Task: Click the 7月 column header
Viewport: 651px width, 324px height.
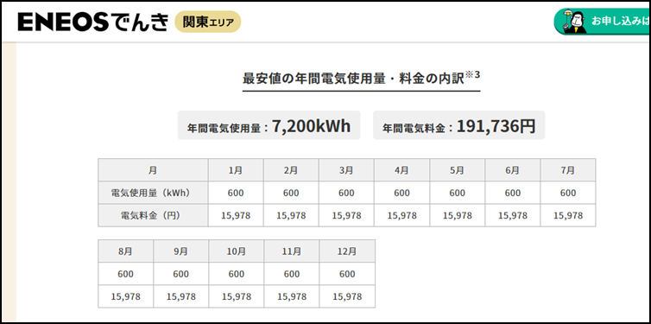Action: click(x=568, y=170)
